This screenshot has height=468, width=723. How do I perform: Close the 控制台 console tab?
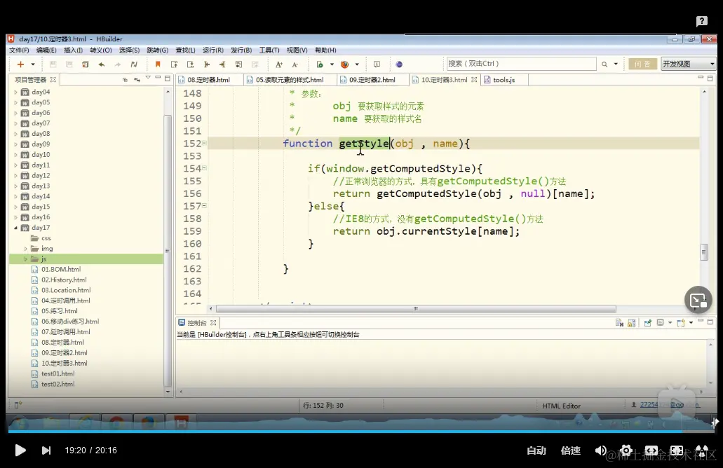coord(213,323)
